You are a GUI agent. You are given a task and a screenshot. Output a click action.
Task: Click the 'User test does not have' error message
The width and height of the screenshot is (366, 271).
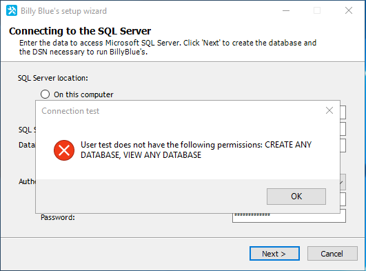(196, 150)
